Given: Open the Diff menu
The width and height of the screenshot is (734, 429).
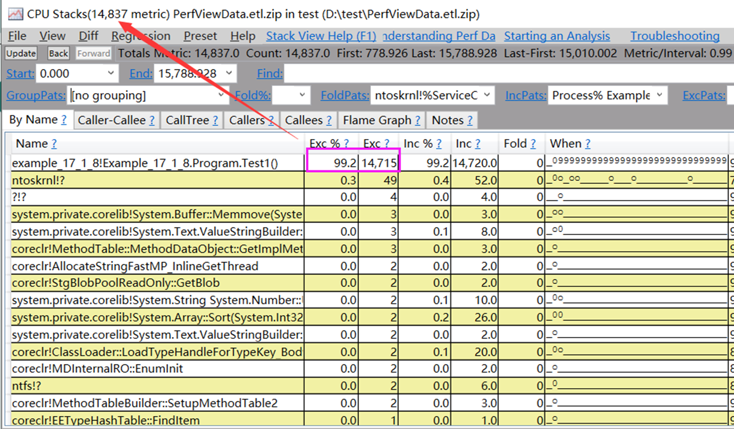Looking at the screenshot, I should coord(88,36).
